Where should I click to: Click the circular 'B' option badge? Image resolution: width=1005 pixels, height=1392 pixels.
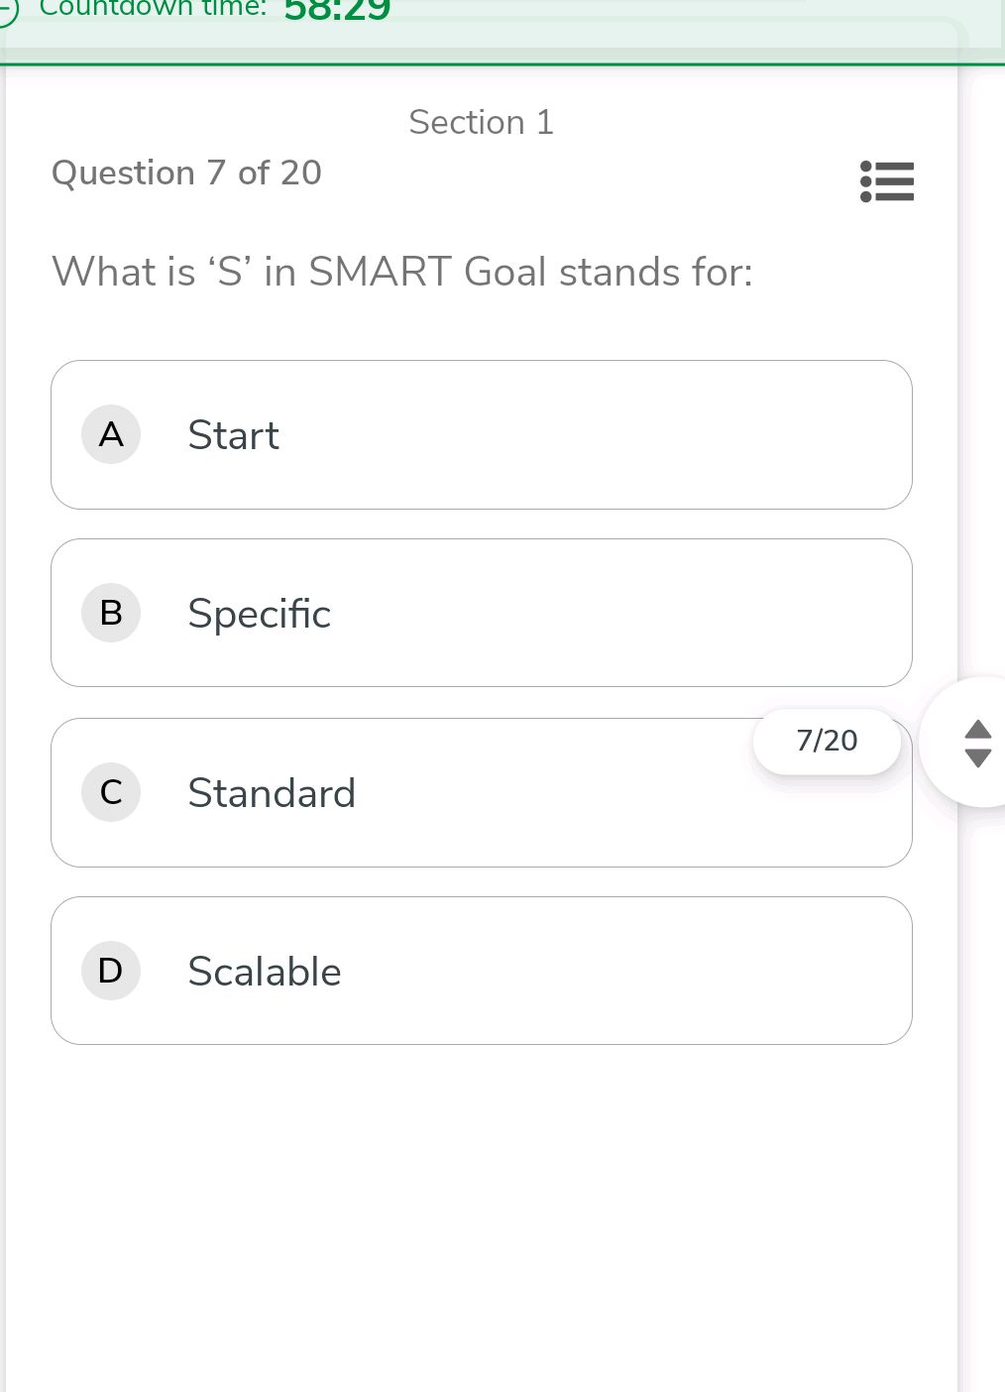[x=111, y=613]
